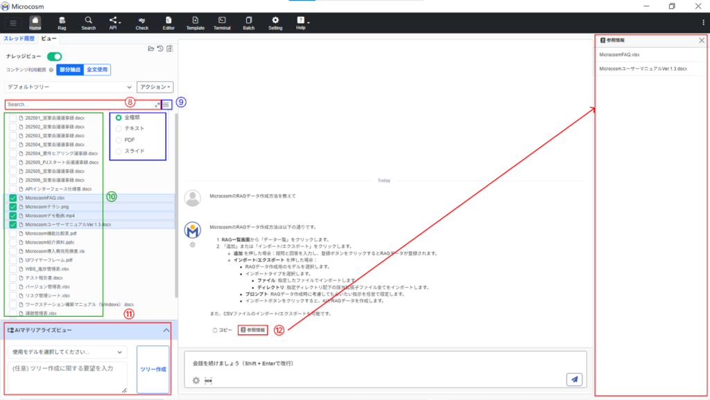Open the vertical ellipsis menu at toolbar end
Screen dimensions: 710x400
703,23
